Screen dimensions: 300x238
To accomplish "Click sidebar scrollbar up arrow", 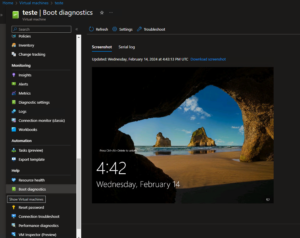I will coord(79,37).
